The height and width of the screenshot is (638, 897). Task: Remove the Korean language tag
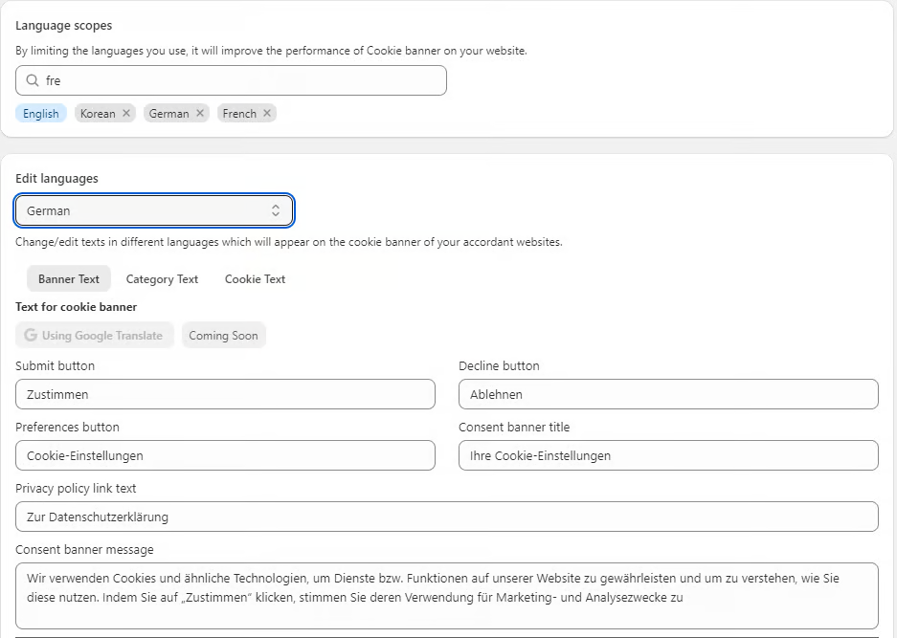(x=126, y=114)
